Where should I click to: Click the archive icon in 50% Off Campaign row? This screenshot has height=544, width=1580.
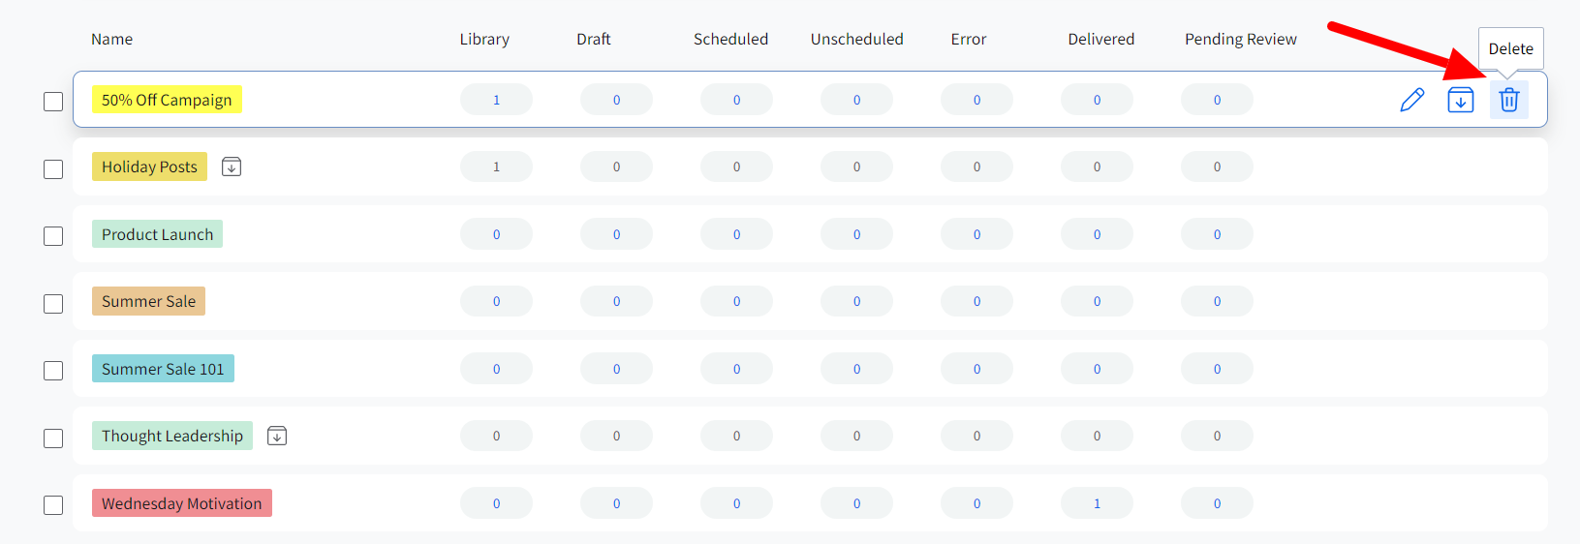[x=1461, y=100]
